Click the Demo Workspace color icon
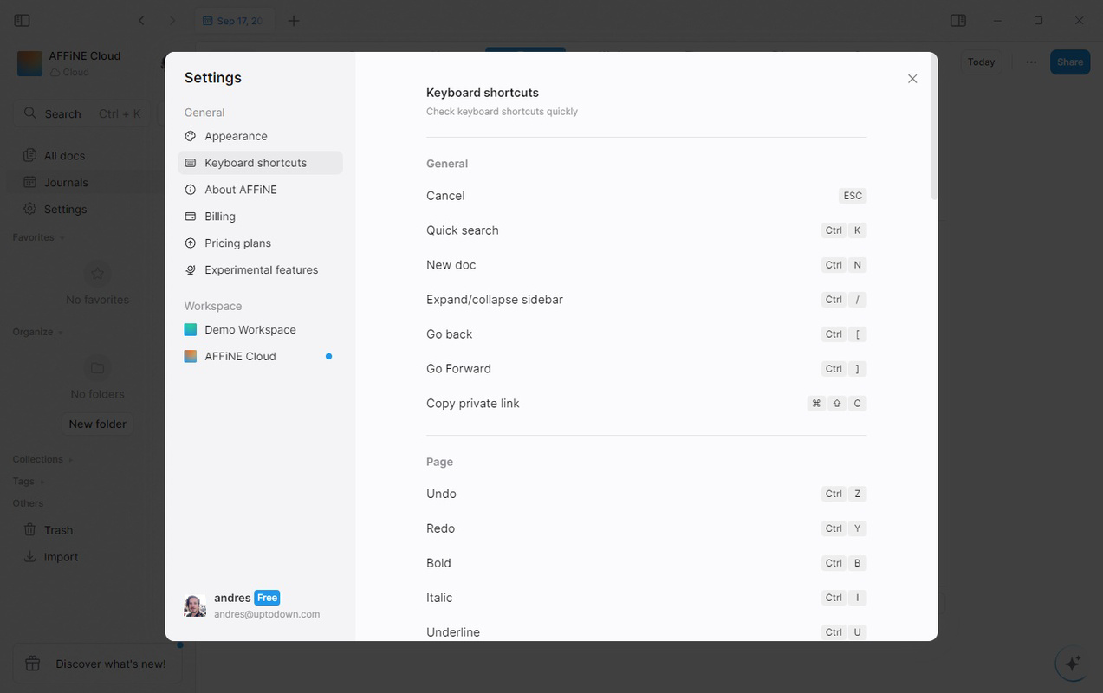The width and height of the screenshot is (1103, 693). click(x=191, y=330)
